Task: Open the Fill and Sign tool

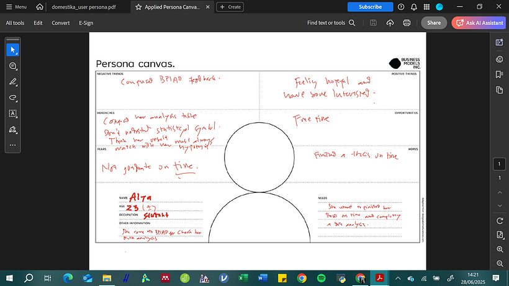Action: pos(12,130)
